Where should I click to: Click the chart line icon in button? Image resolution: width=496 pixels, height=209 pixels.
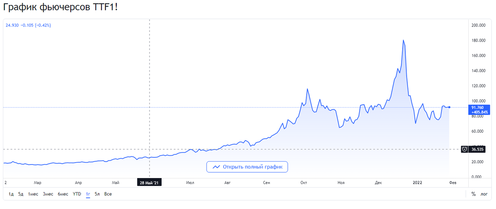[x=216, y=167]
